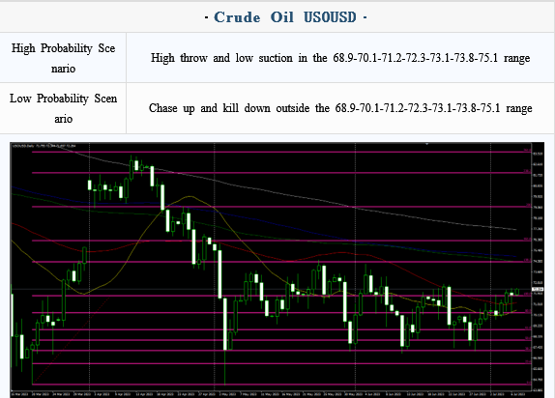Select the Low Probability Scenario label cell
Screen dimensions: 555x398
coord(63,108)
